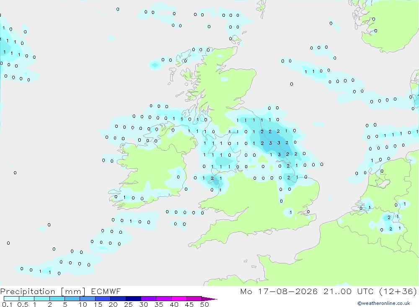
Task: Click the legend label '10'
Action: 83,304
